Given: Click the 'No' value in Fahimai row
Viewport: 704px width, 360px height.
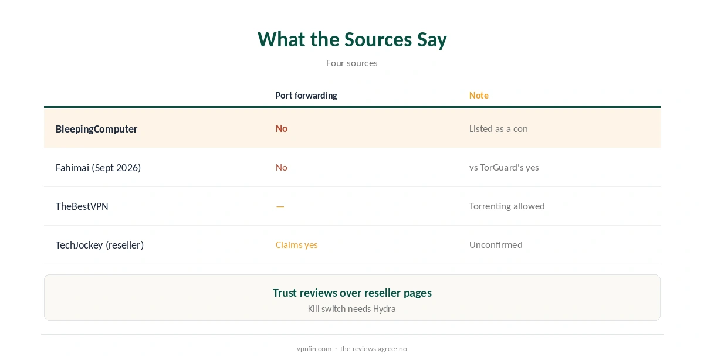Looking at the screenshot, I should click(x=282, y=167).
